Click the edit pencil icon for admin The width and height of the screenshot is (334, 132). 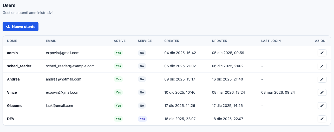322,53
